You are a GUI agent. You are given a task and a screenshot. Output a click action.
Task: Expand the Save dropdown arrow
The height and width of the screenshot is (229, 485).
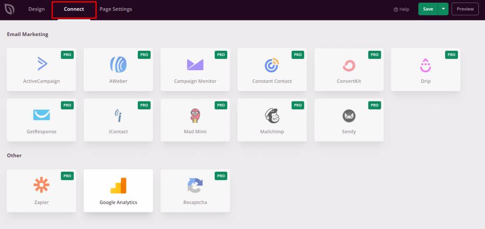[443, 9]
